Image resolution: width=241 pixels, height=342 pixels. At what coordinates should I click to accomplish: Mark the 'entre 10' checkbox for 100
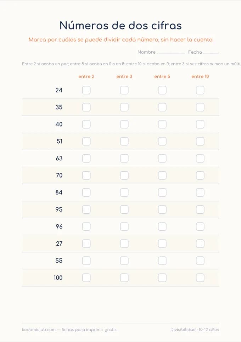click(200, 278)
